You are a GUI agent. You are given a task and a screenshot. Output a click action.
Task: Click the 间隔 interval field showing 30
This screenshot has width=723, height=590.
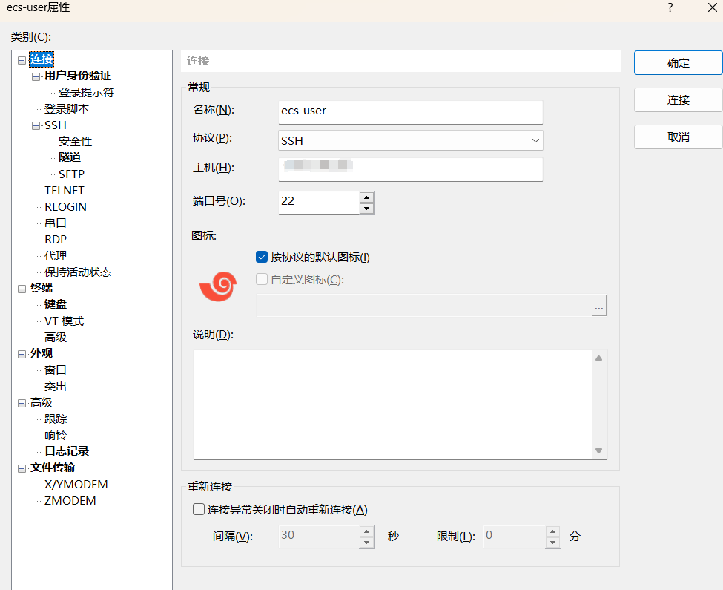(319, 537)
